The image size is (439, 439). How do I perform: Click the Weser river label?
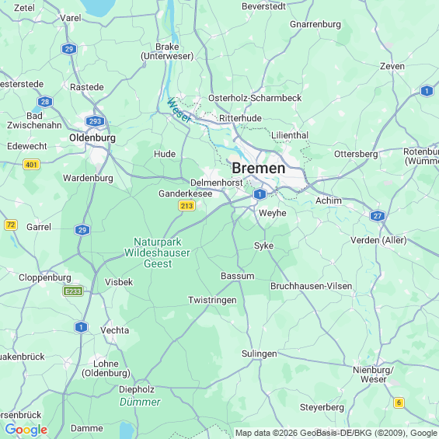pos(179,110)
